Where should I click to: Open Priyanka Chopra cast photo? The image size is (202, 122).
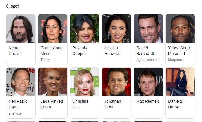(85, 28)
